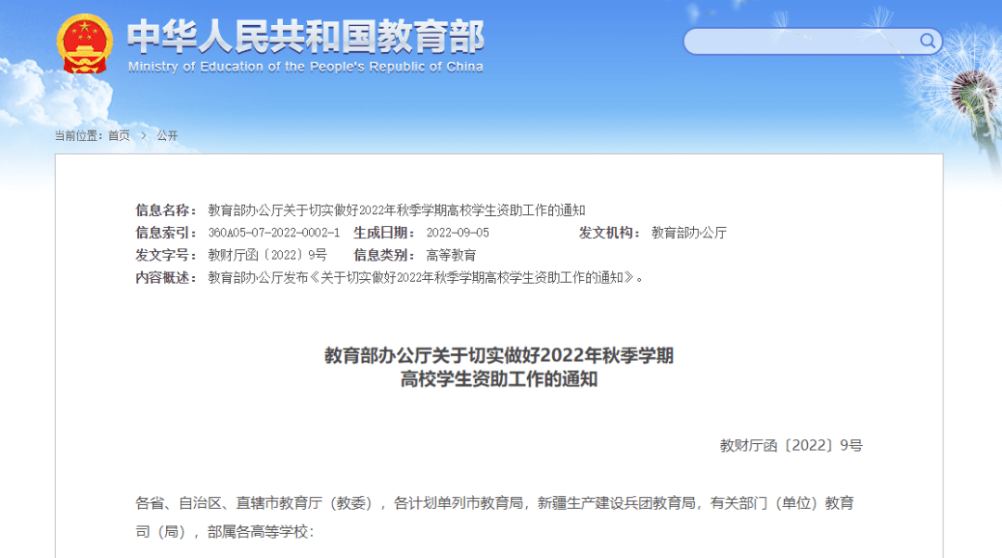Open the 首页 breadcrumb link

[119, 135]
